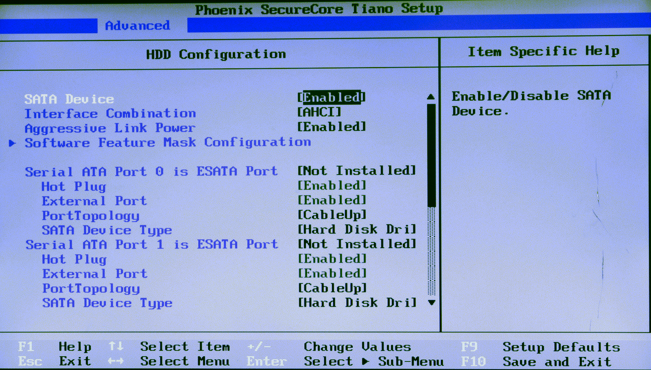The width and height of the screenshot is (651, 370).
Task: Click the Item Specific Help heading
Action: [544, 51]
